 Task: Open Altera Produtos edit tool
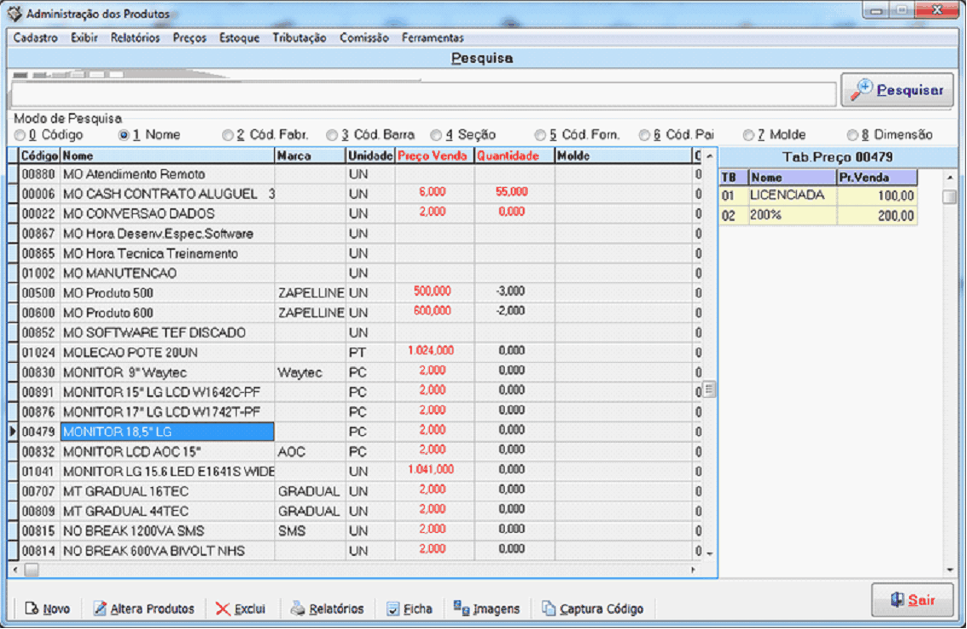(143, 609)
